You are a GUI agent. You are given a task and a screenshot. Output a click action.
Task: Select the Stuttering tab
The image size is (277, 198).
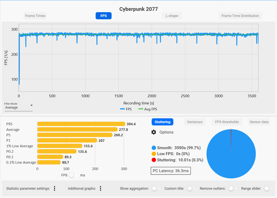[x=162, y=122]
